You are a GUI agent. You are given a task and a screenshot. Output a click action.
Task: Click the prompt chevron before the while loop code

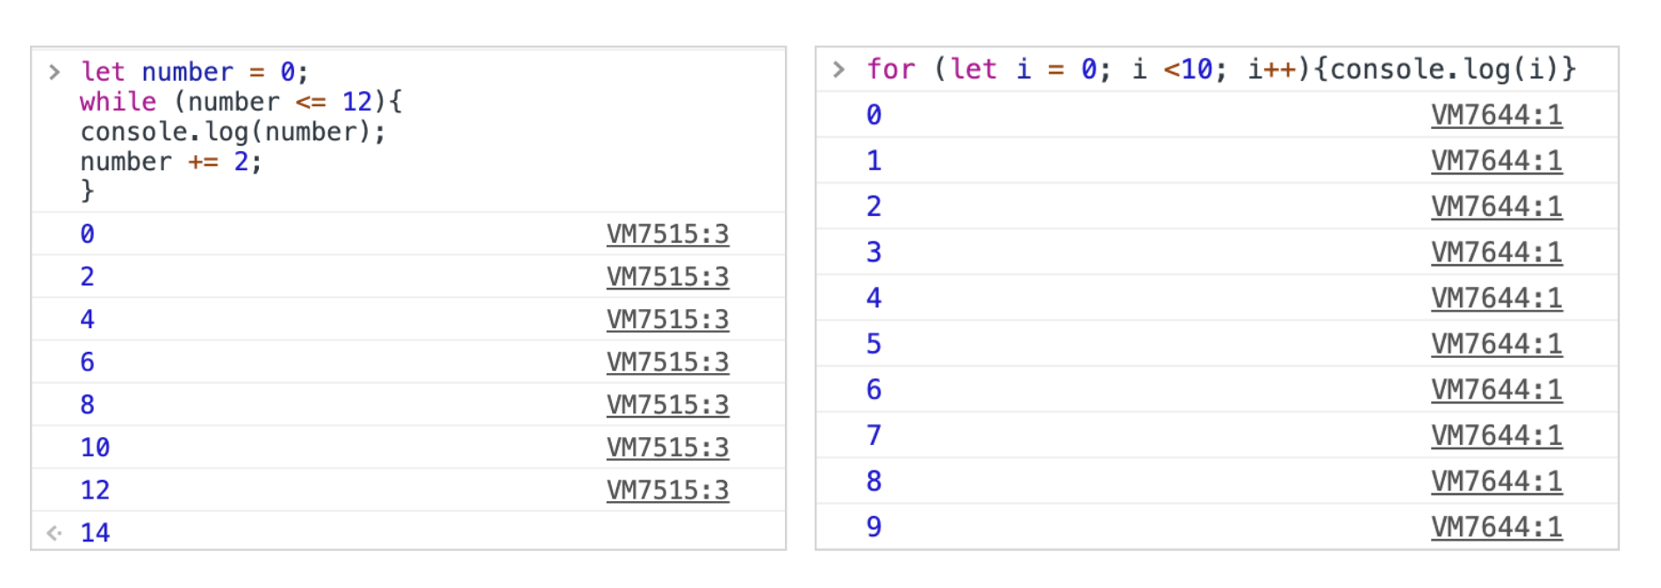[x=54, y=72]
